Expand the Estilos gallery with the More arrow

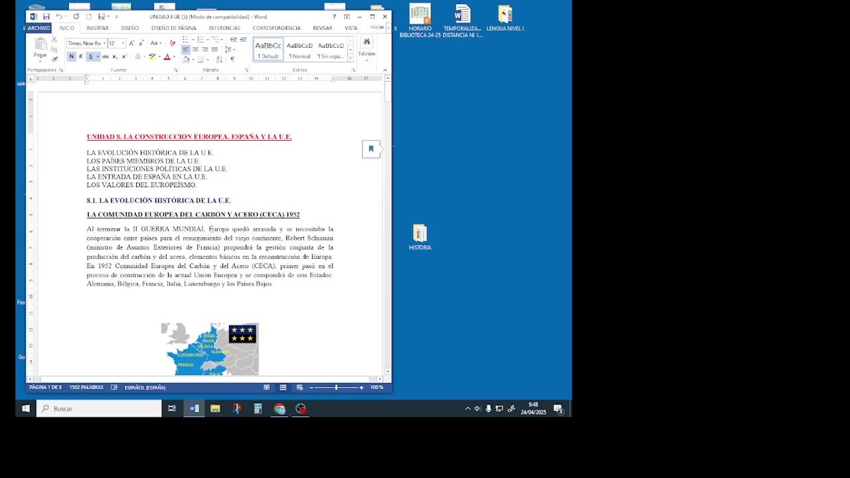[x=351, y=58]
